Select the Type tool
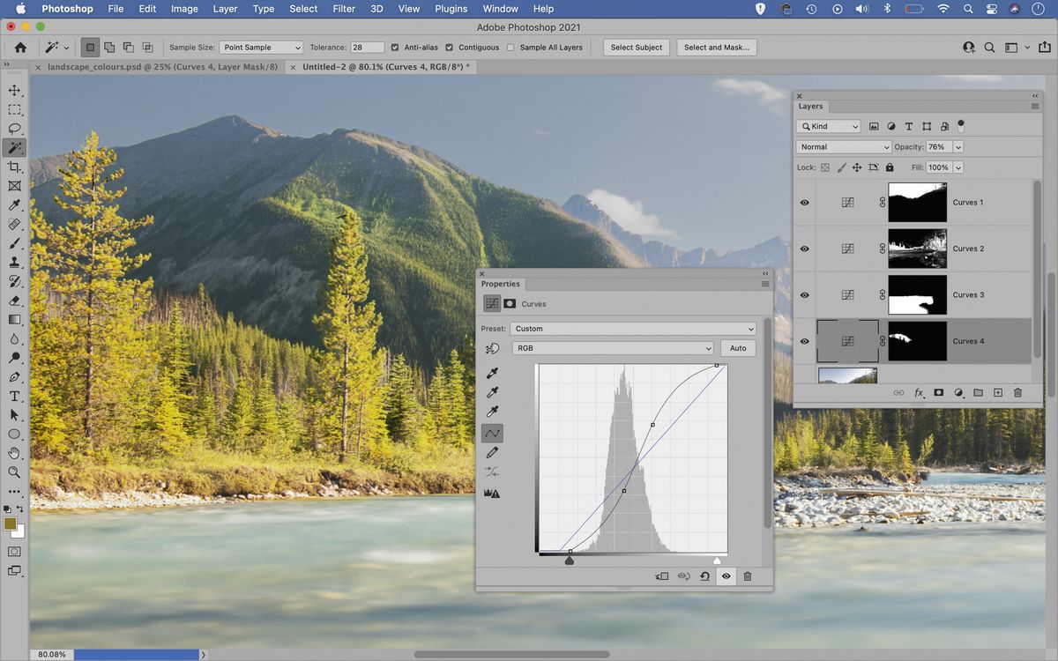 (x=14, y=395)
